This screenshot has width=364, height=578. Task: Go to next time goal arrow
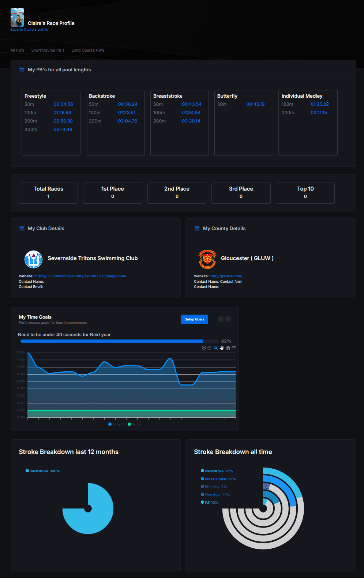click(x=228, y=319)
